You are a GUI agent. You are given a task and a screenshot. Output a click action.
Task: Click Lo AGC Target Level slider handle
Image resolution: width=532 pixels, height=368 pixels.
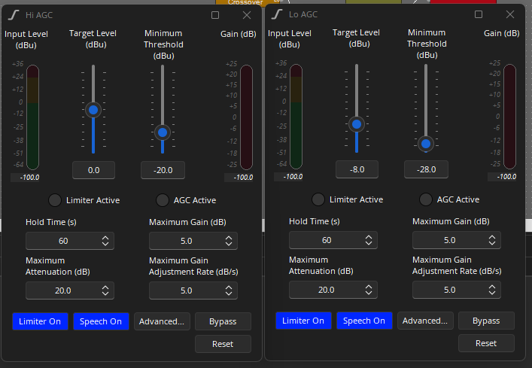[x=357, y=124]
